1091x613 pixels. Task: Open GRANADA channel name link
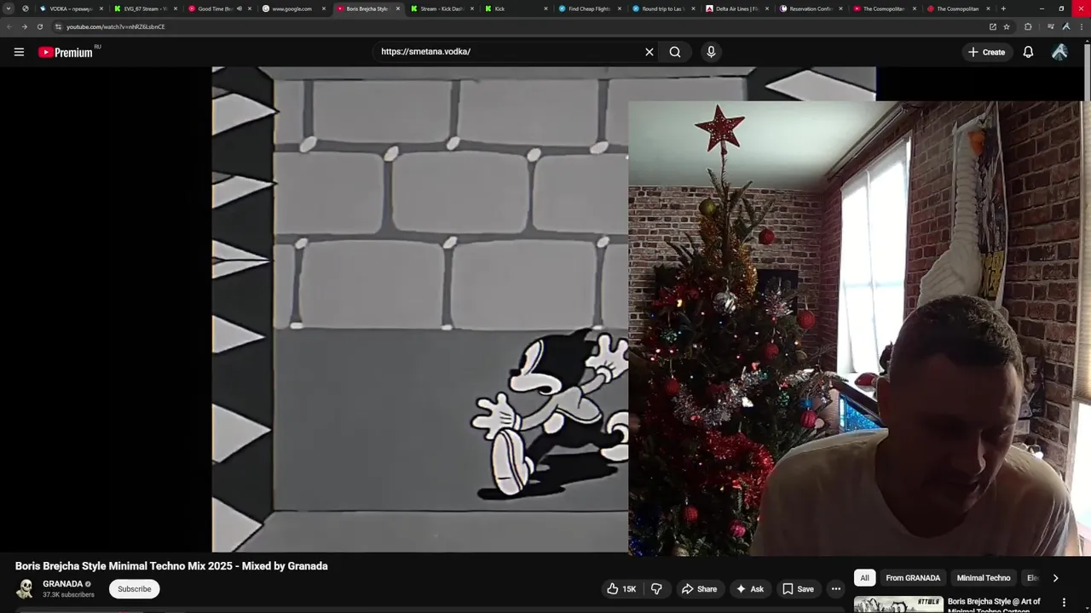coord(62,584)
